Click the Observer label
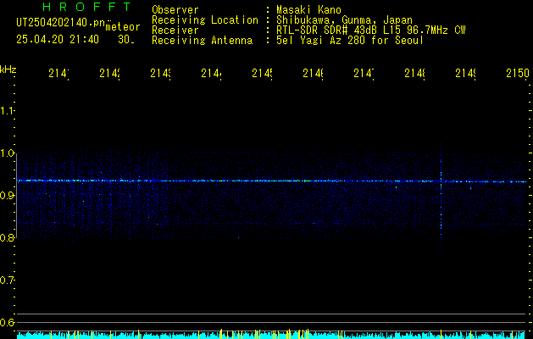 (175, 10)
